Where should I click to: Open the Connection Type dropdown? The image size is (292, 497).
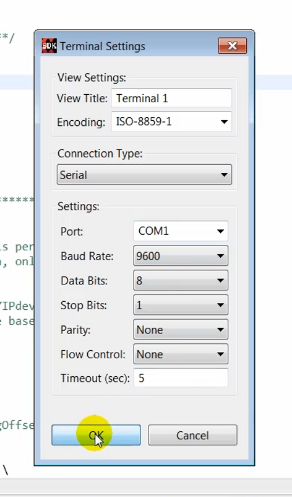144,175
